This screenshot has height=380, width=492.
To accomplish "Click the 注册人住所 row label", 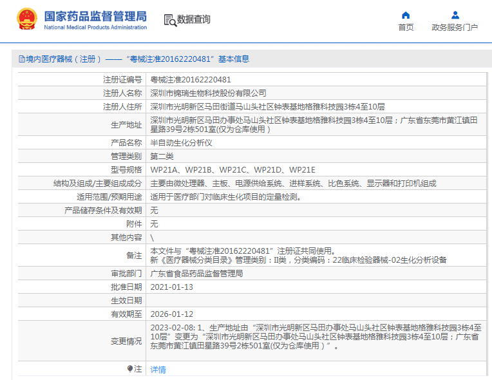I will tap(122, 107).
